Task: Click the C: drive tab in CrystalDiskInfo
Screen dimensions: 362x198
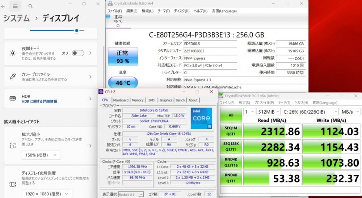Action: click(x=118, y=21)
